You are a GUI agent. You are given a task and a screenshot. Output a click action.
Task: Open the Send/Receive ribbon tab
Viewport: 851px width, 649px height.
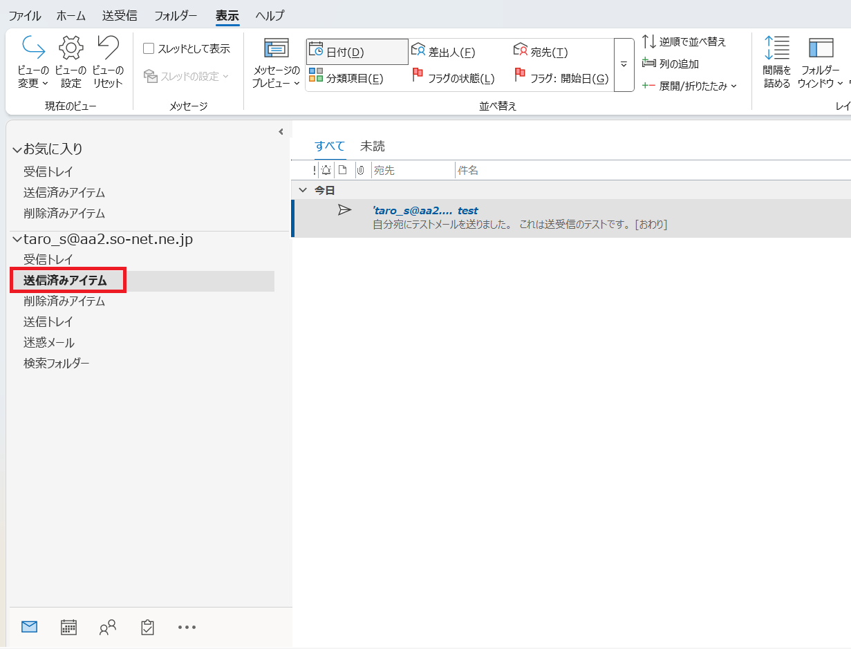tap(119, 15)
